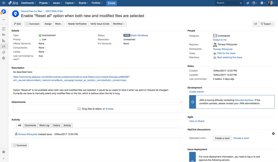
Task: Click Create a room button
Action: (222, 138)
